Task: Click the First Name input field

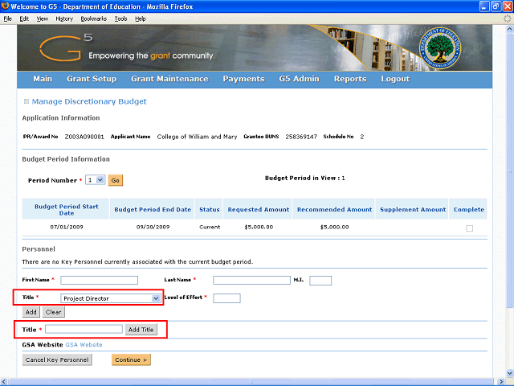Action: pyautogui.click(x=99, y=280)
